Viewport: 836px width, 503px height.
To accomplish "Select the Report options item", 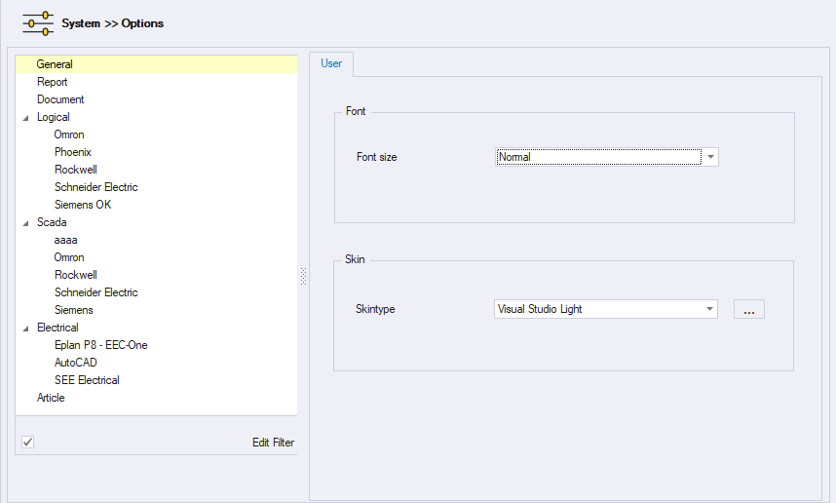I will click(52, 82).
